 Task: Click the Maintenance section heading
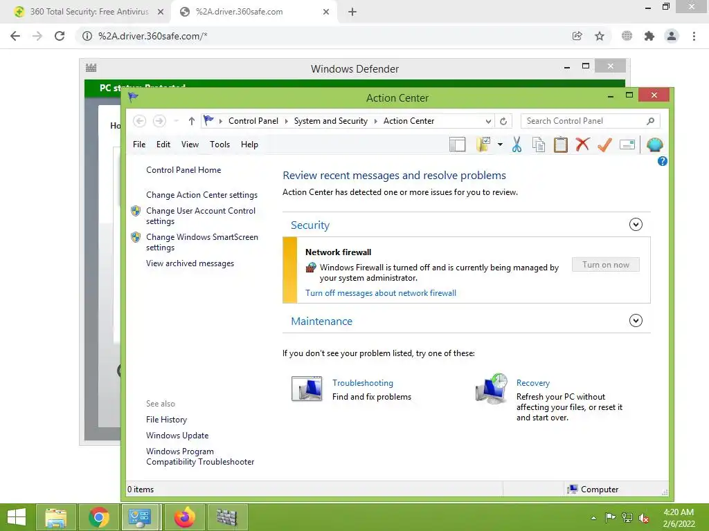tap(321, 321)
